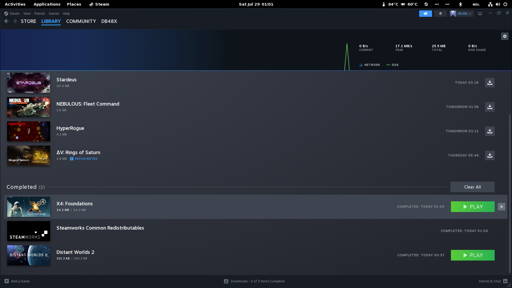
Task: Click the db48x profile avatar
Action: point(453,14)
